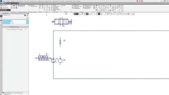Select Электрическая шина tool
The width and height of the screenshot is (169, 95).
pos(55,10)
